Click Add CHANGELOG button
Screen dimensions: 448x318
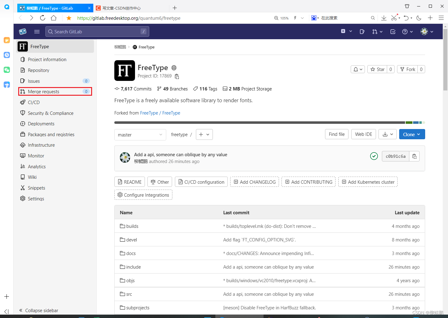[255, 182]
